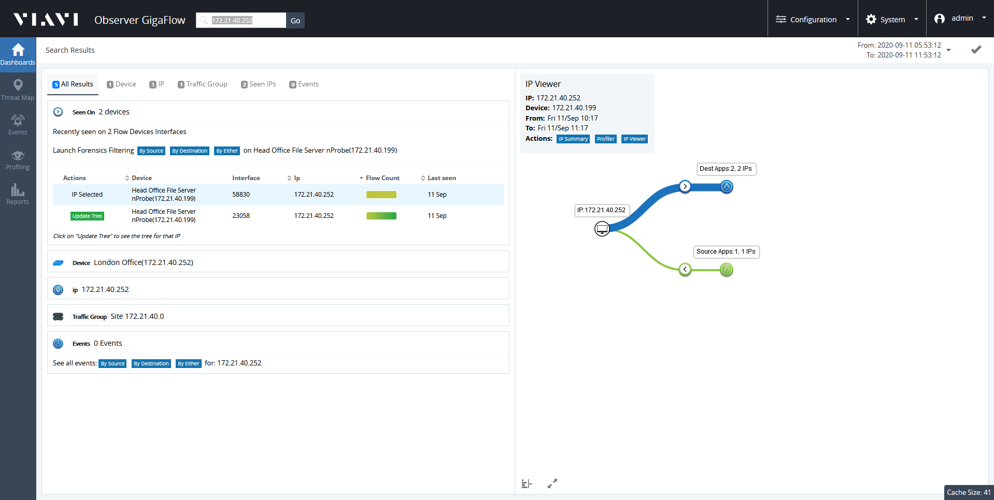Viewport: 994px width, 500px height.
Task: Expand the graph to full screen
Action: tap(552, 483)
